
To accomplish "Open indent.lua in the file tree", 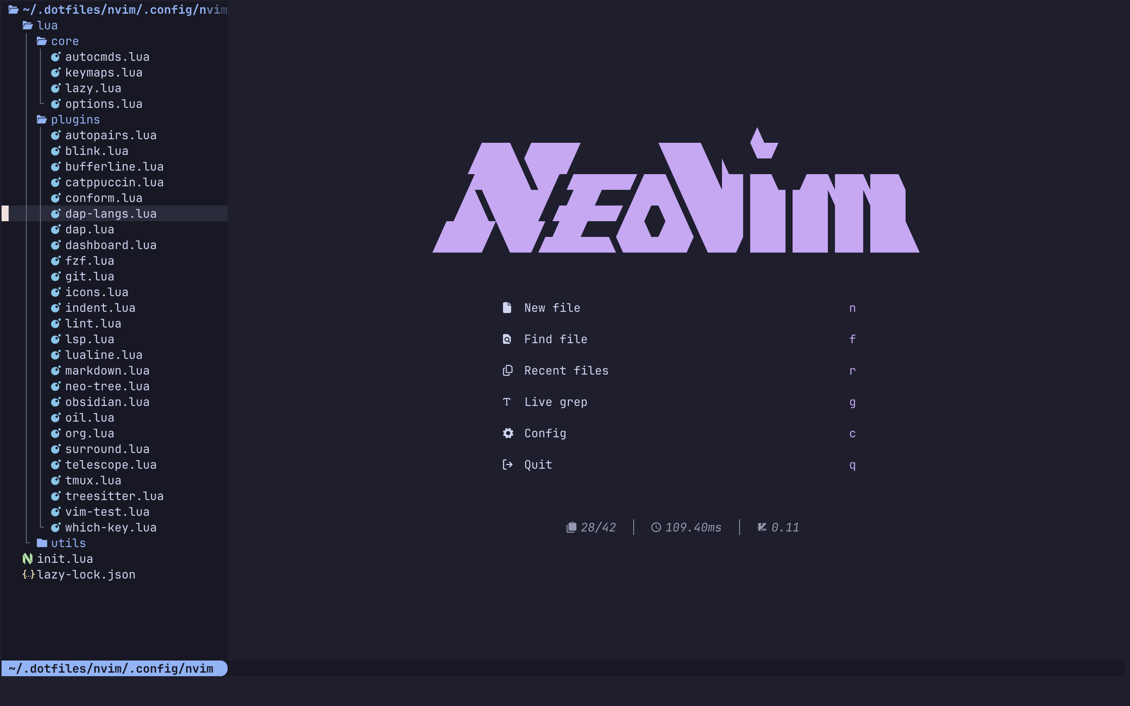I will 100,308.
